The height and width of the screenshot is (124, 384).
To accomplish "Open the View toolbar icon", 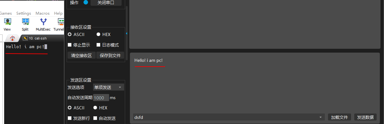I will 7,25.
